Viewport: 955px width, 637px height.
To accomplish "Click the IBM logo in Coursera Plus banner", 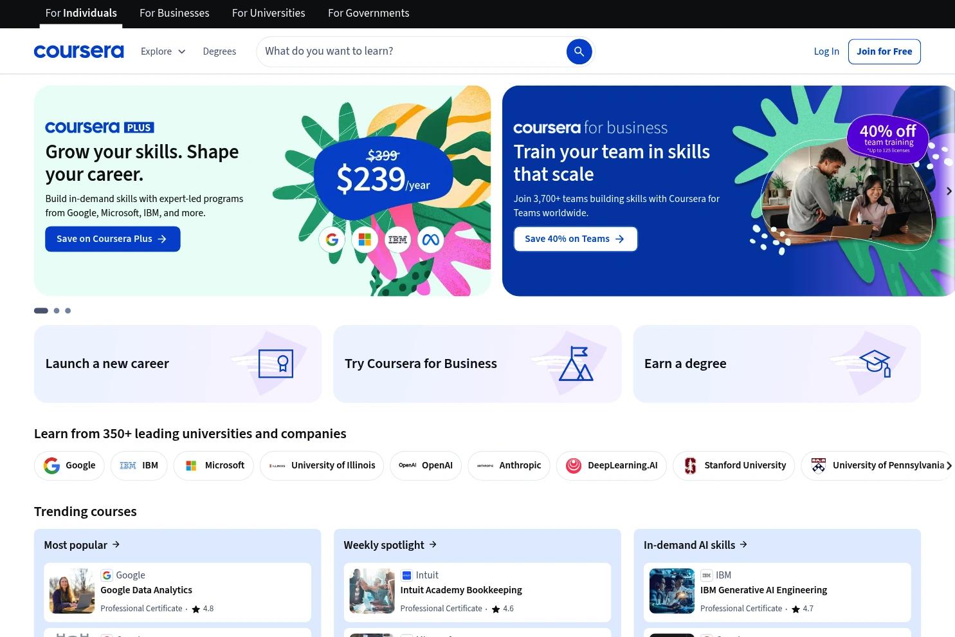I will (397, 240).
